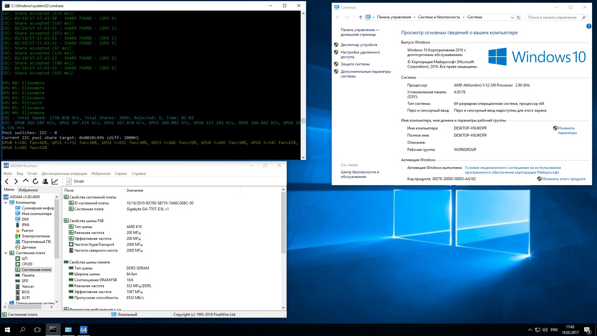This screenshot has width=597, height=336.
Task: Open AIDA64 graph chart toolbar icon
Action: tap(55, 181)
